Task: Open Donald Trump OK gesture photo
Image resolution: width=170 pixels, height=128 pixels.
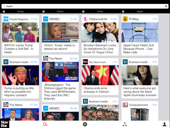Action: tap(21, 75)
